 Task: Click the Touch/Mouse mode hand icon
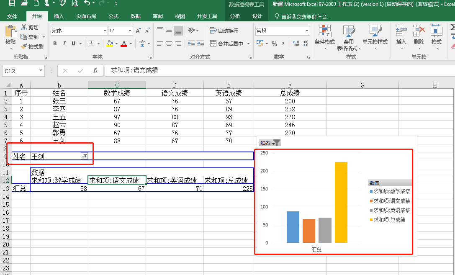[x=47, y=3]
